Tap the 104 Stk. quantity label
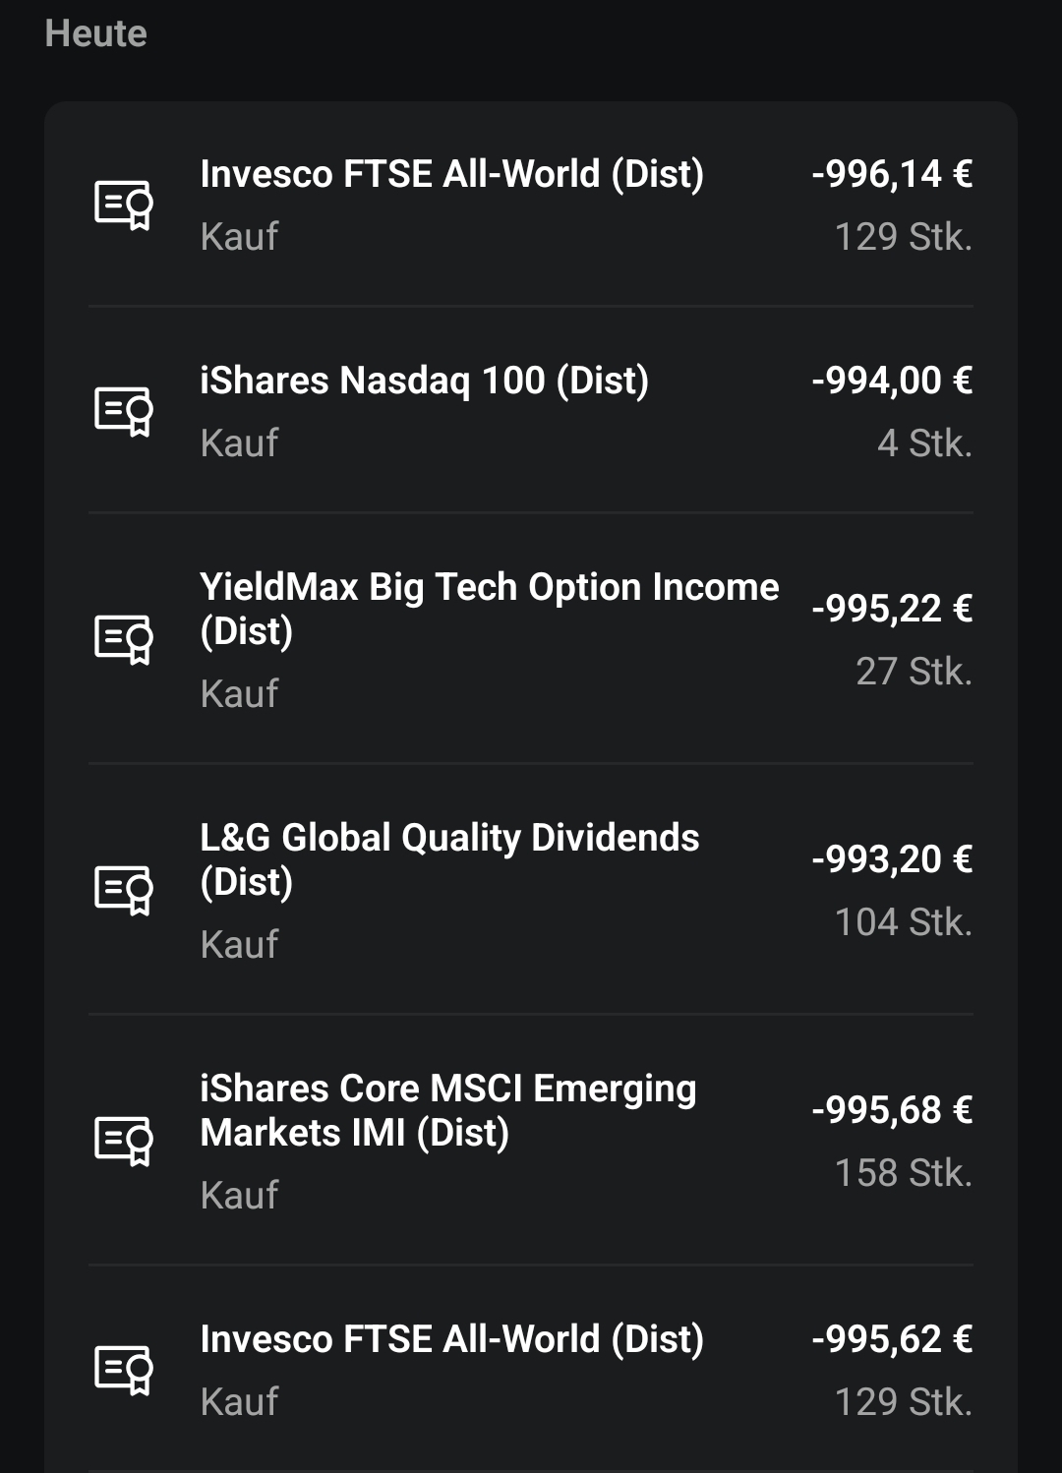Screen dimensions: 1062x1473 coord(903,922)
